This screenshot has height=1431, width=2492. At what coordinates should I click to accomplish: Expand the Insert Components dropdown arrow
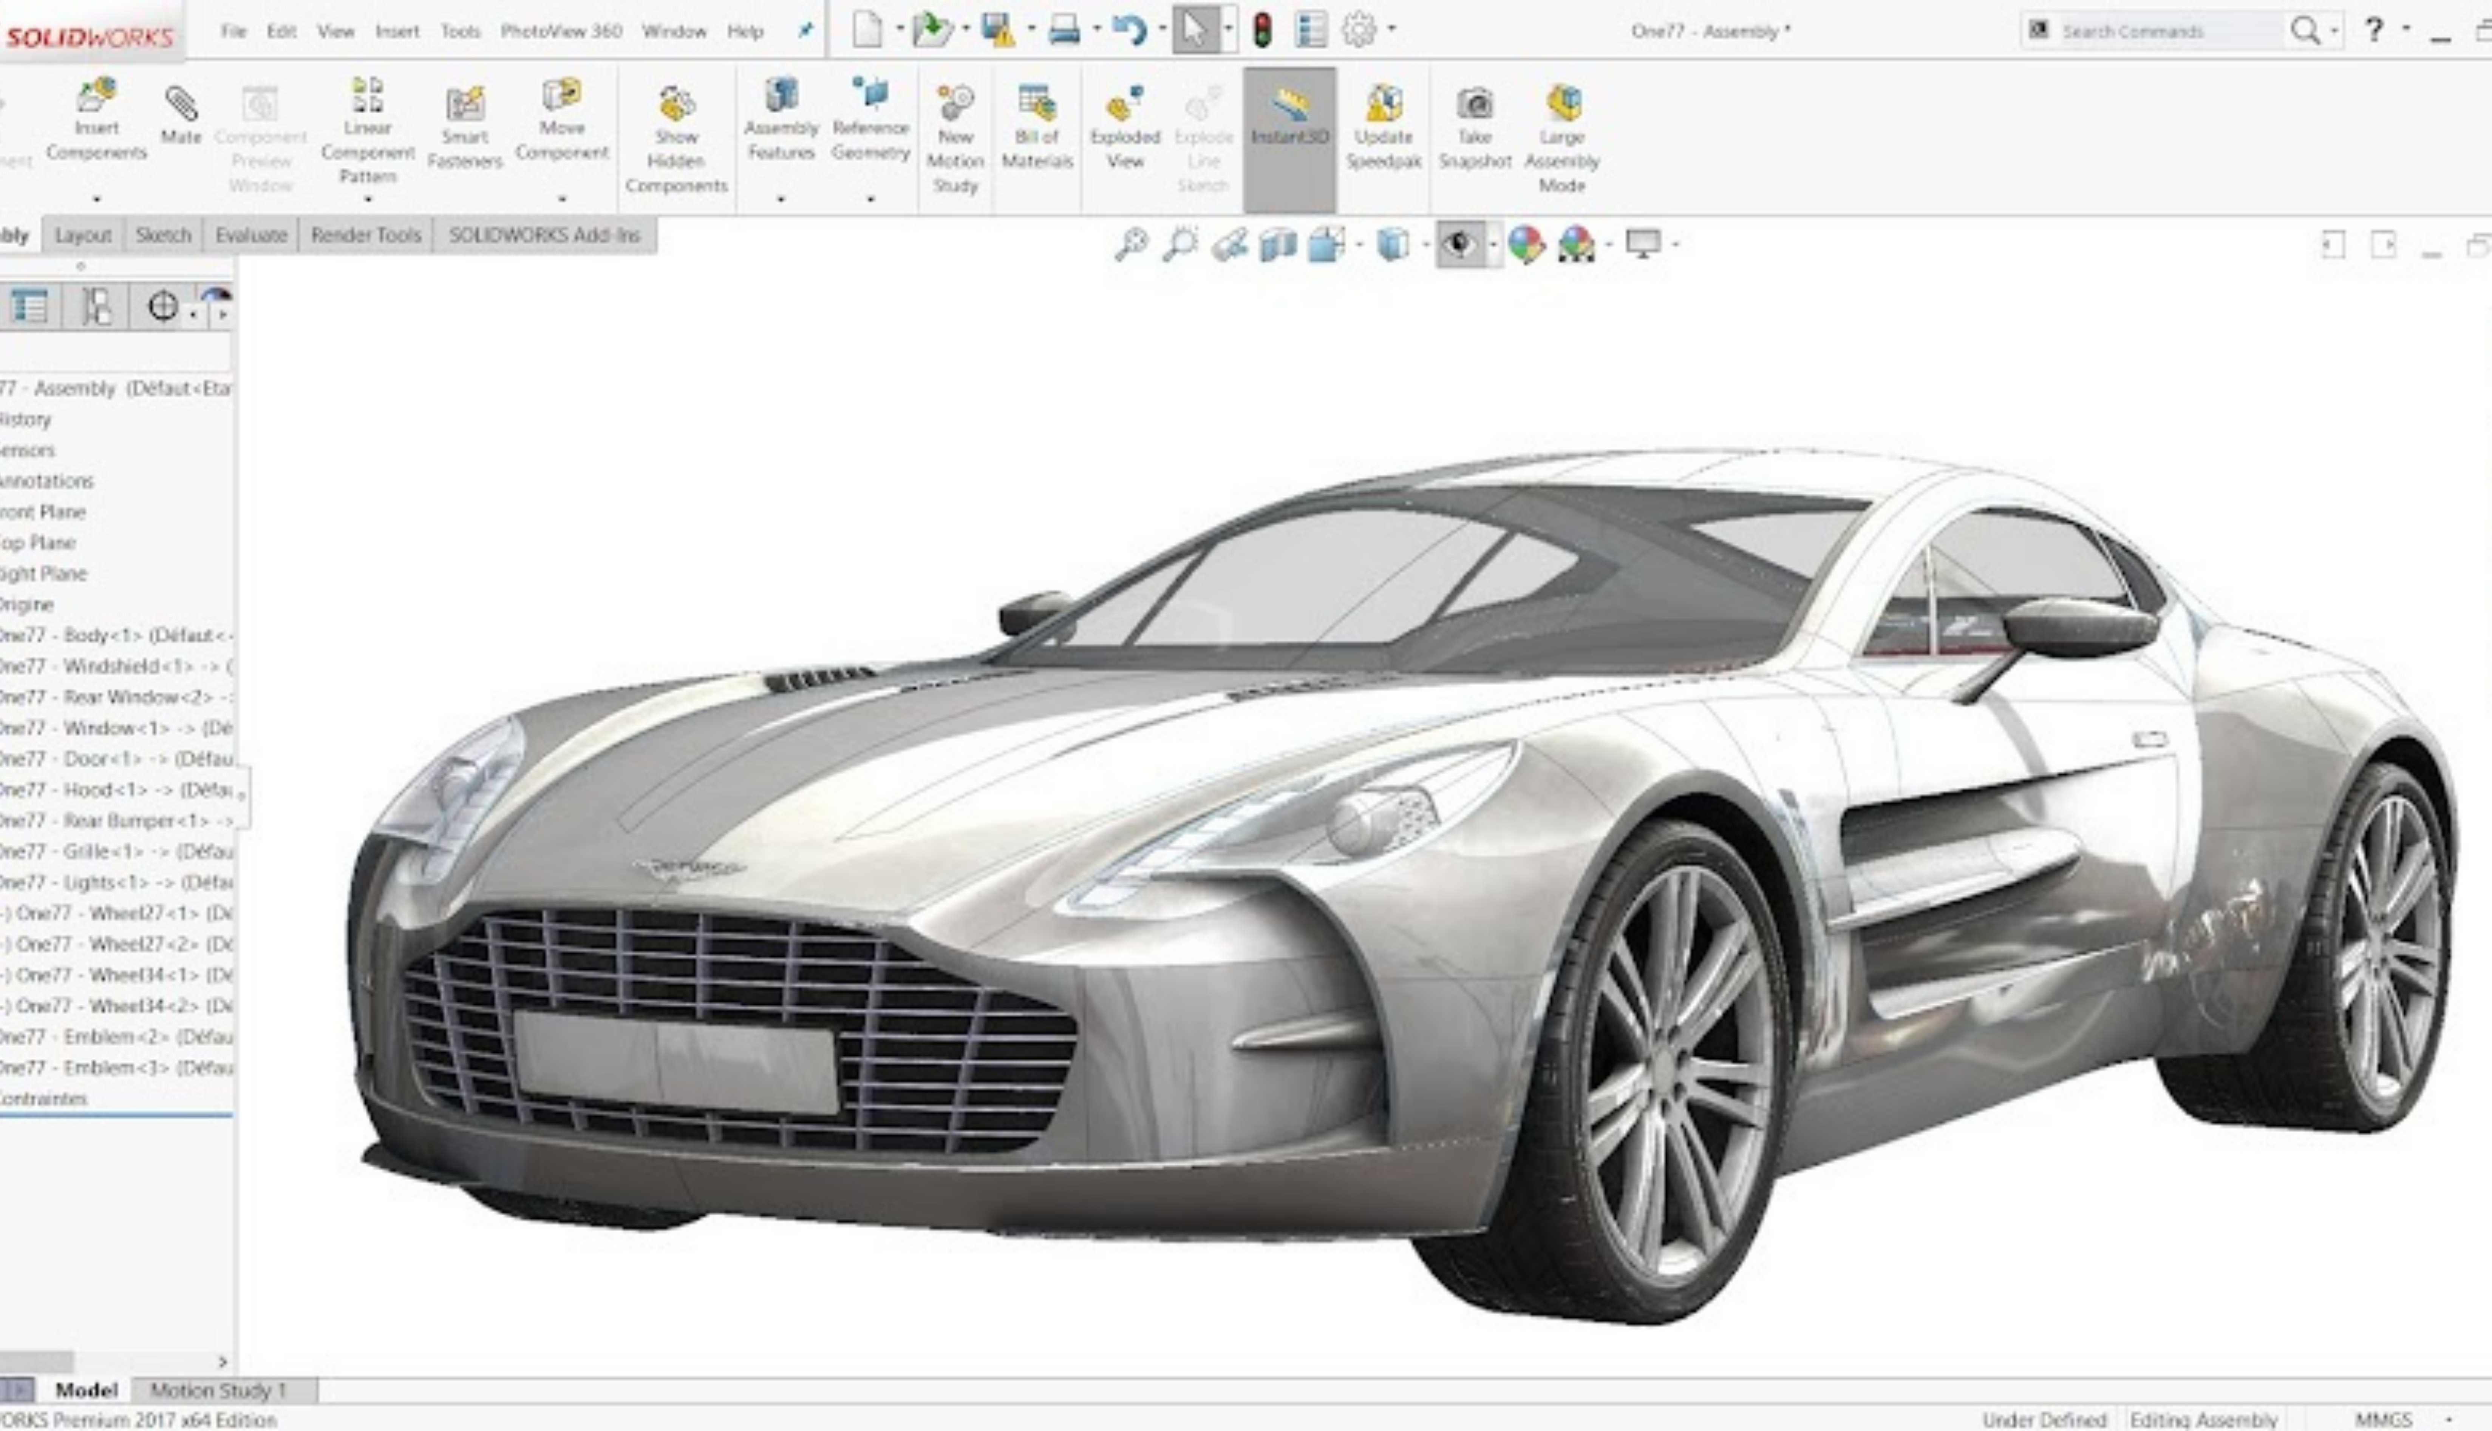coord(96,199)
